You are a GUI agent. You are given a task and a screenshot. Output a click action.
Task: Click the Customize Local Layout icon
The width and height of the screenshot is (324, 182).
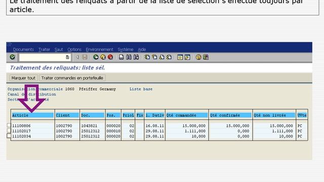pyautogui.click(x=206, y=57)
